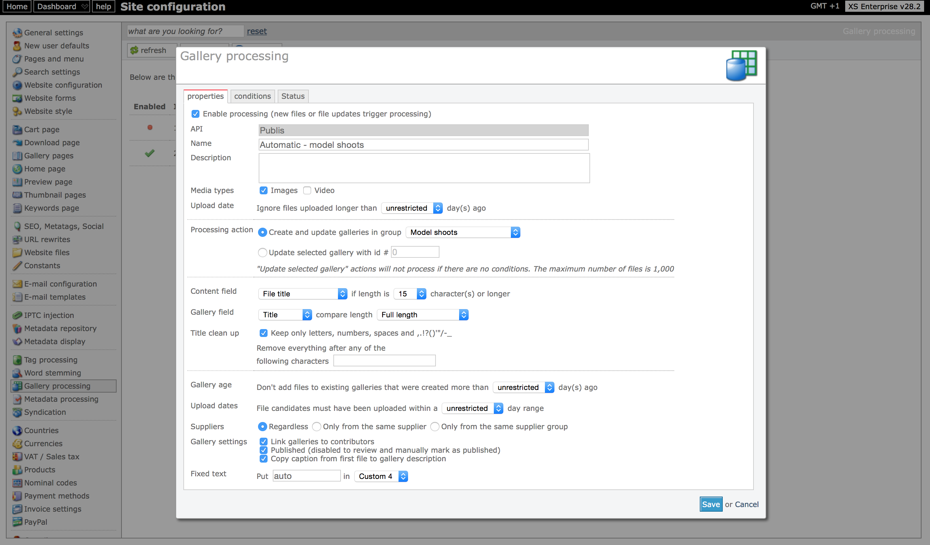This screenshot has height=545, width=930.
Task: Click the Cancel link
Action: [747, 504]
